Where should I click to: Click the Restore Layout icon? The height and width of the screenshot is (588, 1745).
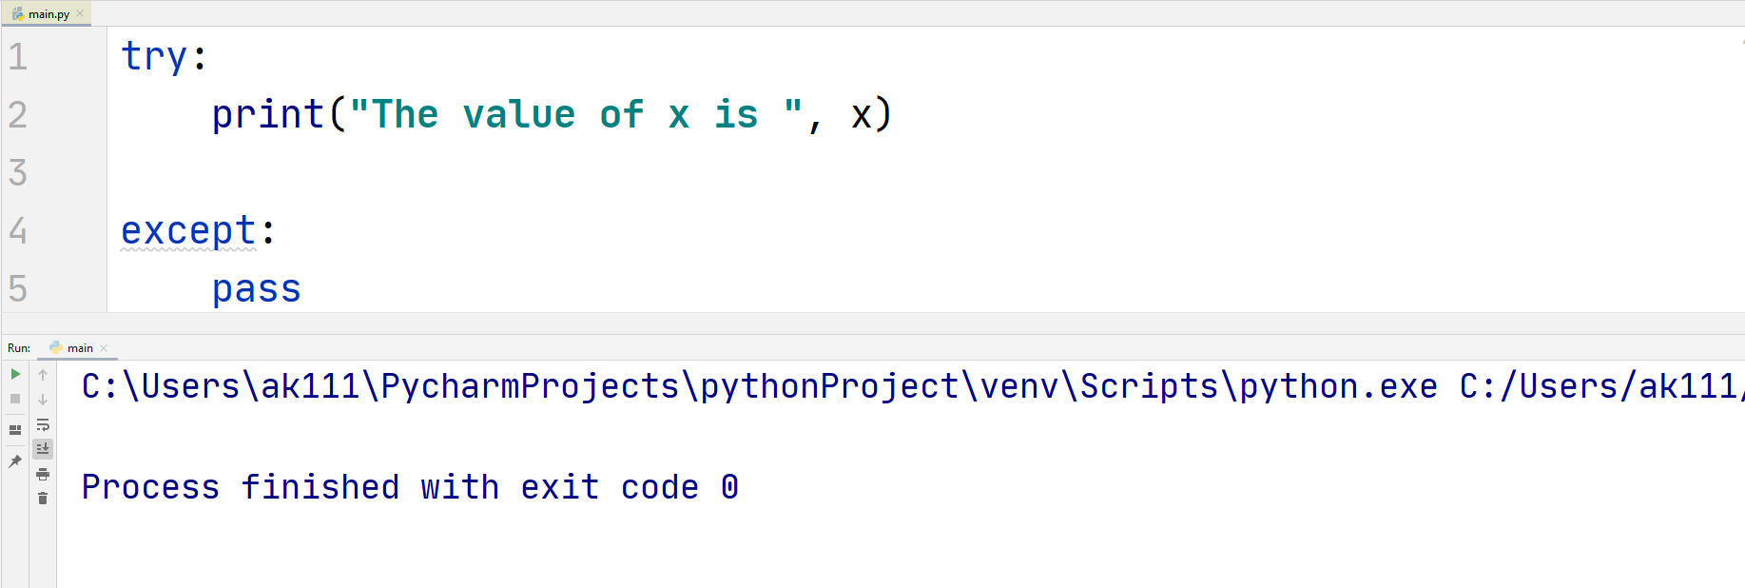coord(15,430)
